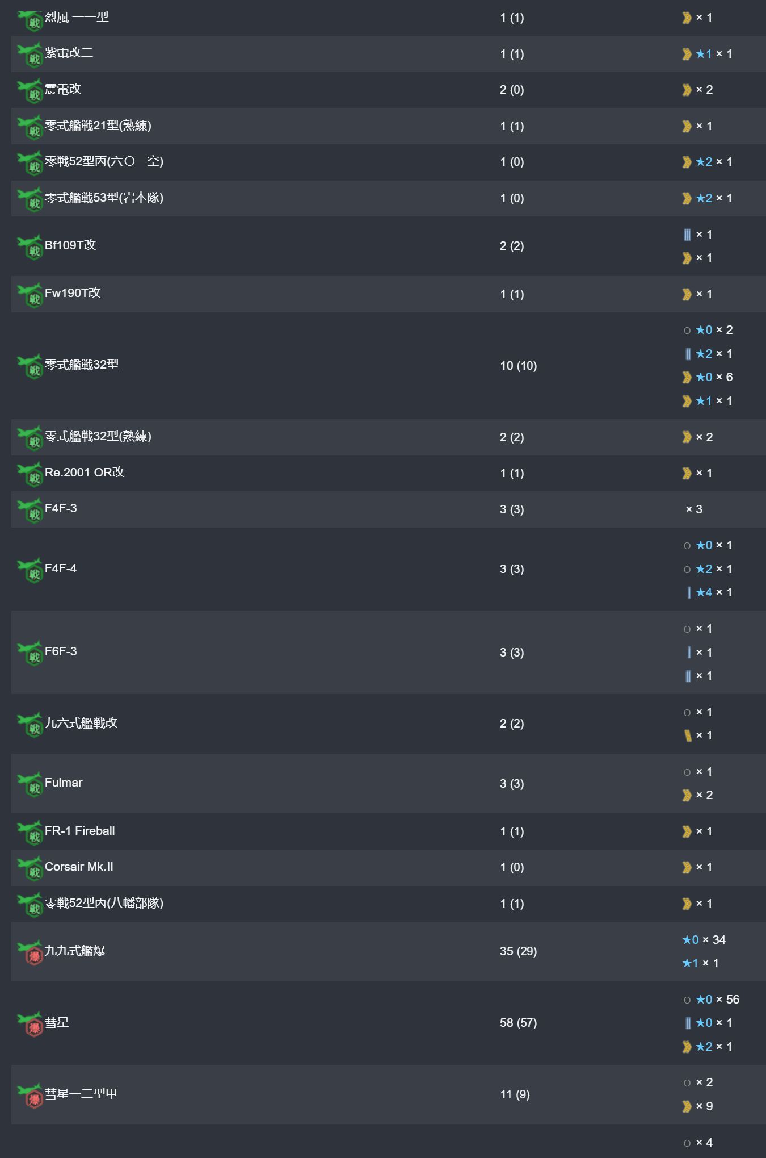Click the green plane icon for Bf109T改
This screenshot has height=1158, width=766.
coord(30,247)
